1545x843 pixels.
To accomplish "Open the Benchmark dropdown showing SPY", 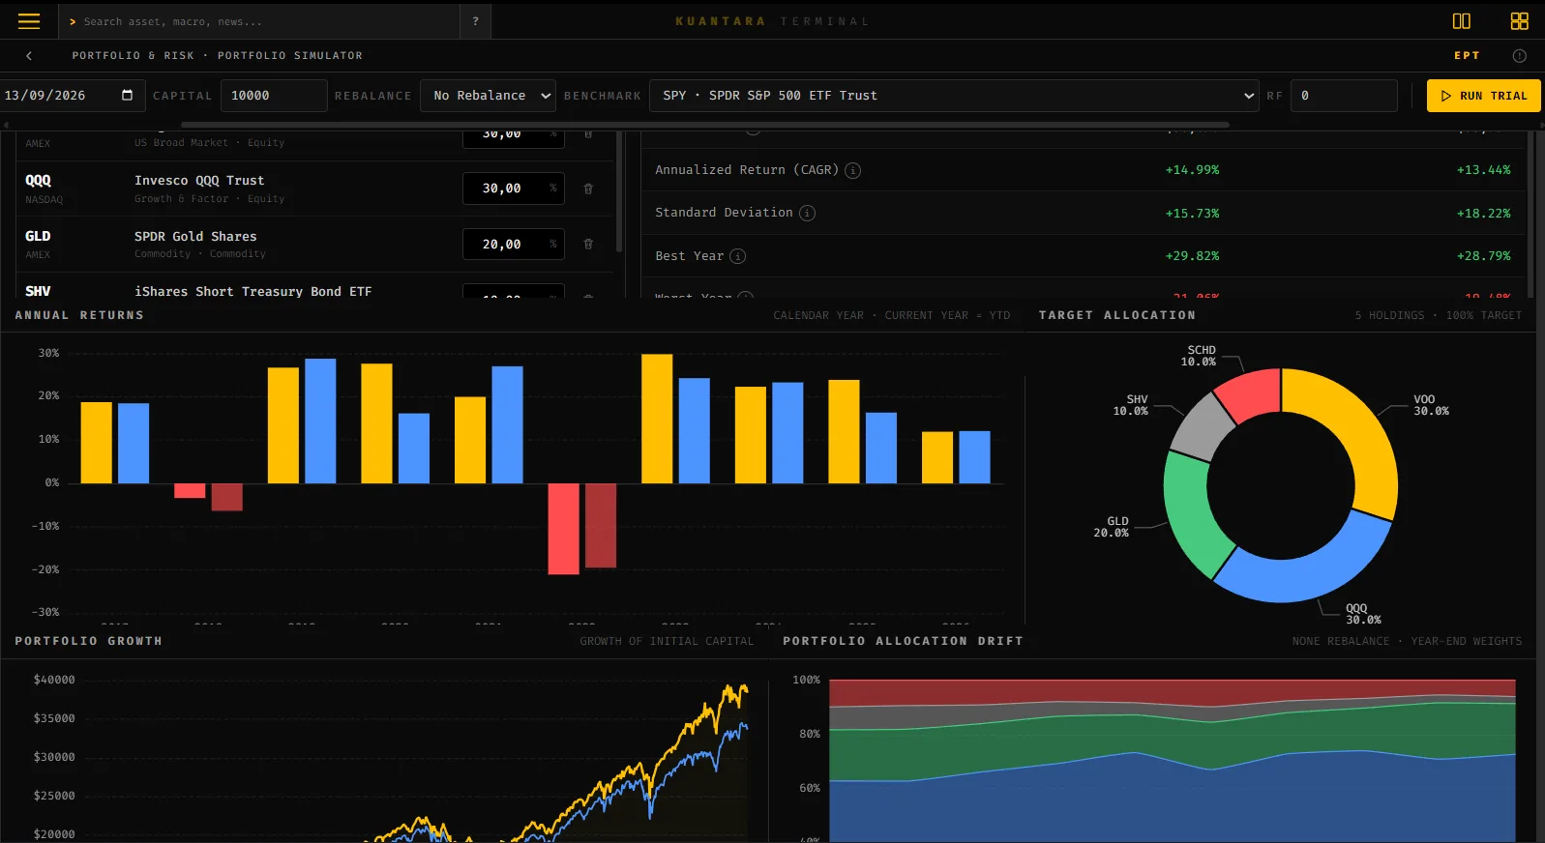I will coord(954,96).
